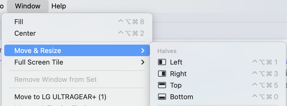The height and width of the screenshot is (106, 287).
Task: Select the Left label in Halves
Action: (x=176, y=62)
